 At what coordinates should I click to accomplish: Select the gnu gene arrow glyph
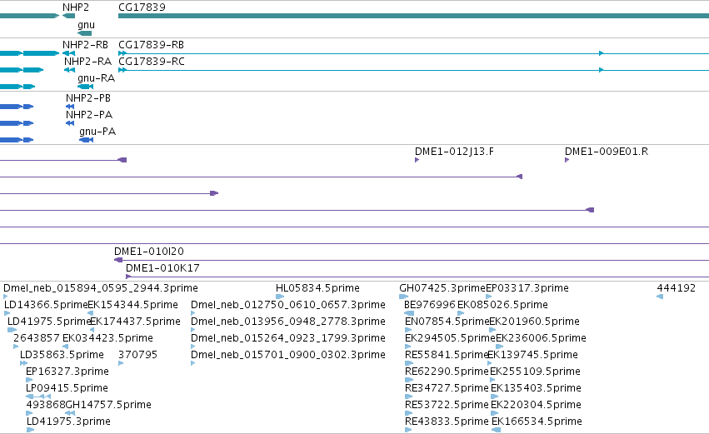pos(84,33)
